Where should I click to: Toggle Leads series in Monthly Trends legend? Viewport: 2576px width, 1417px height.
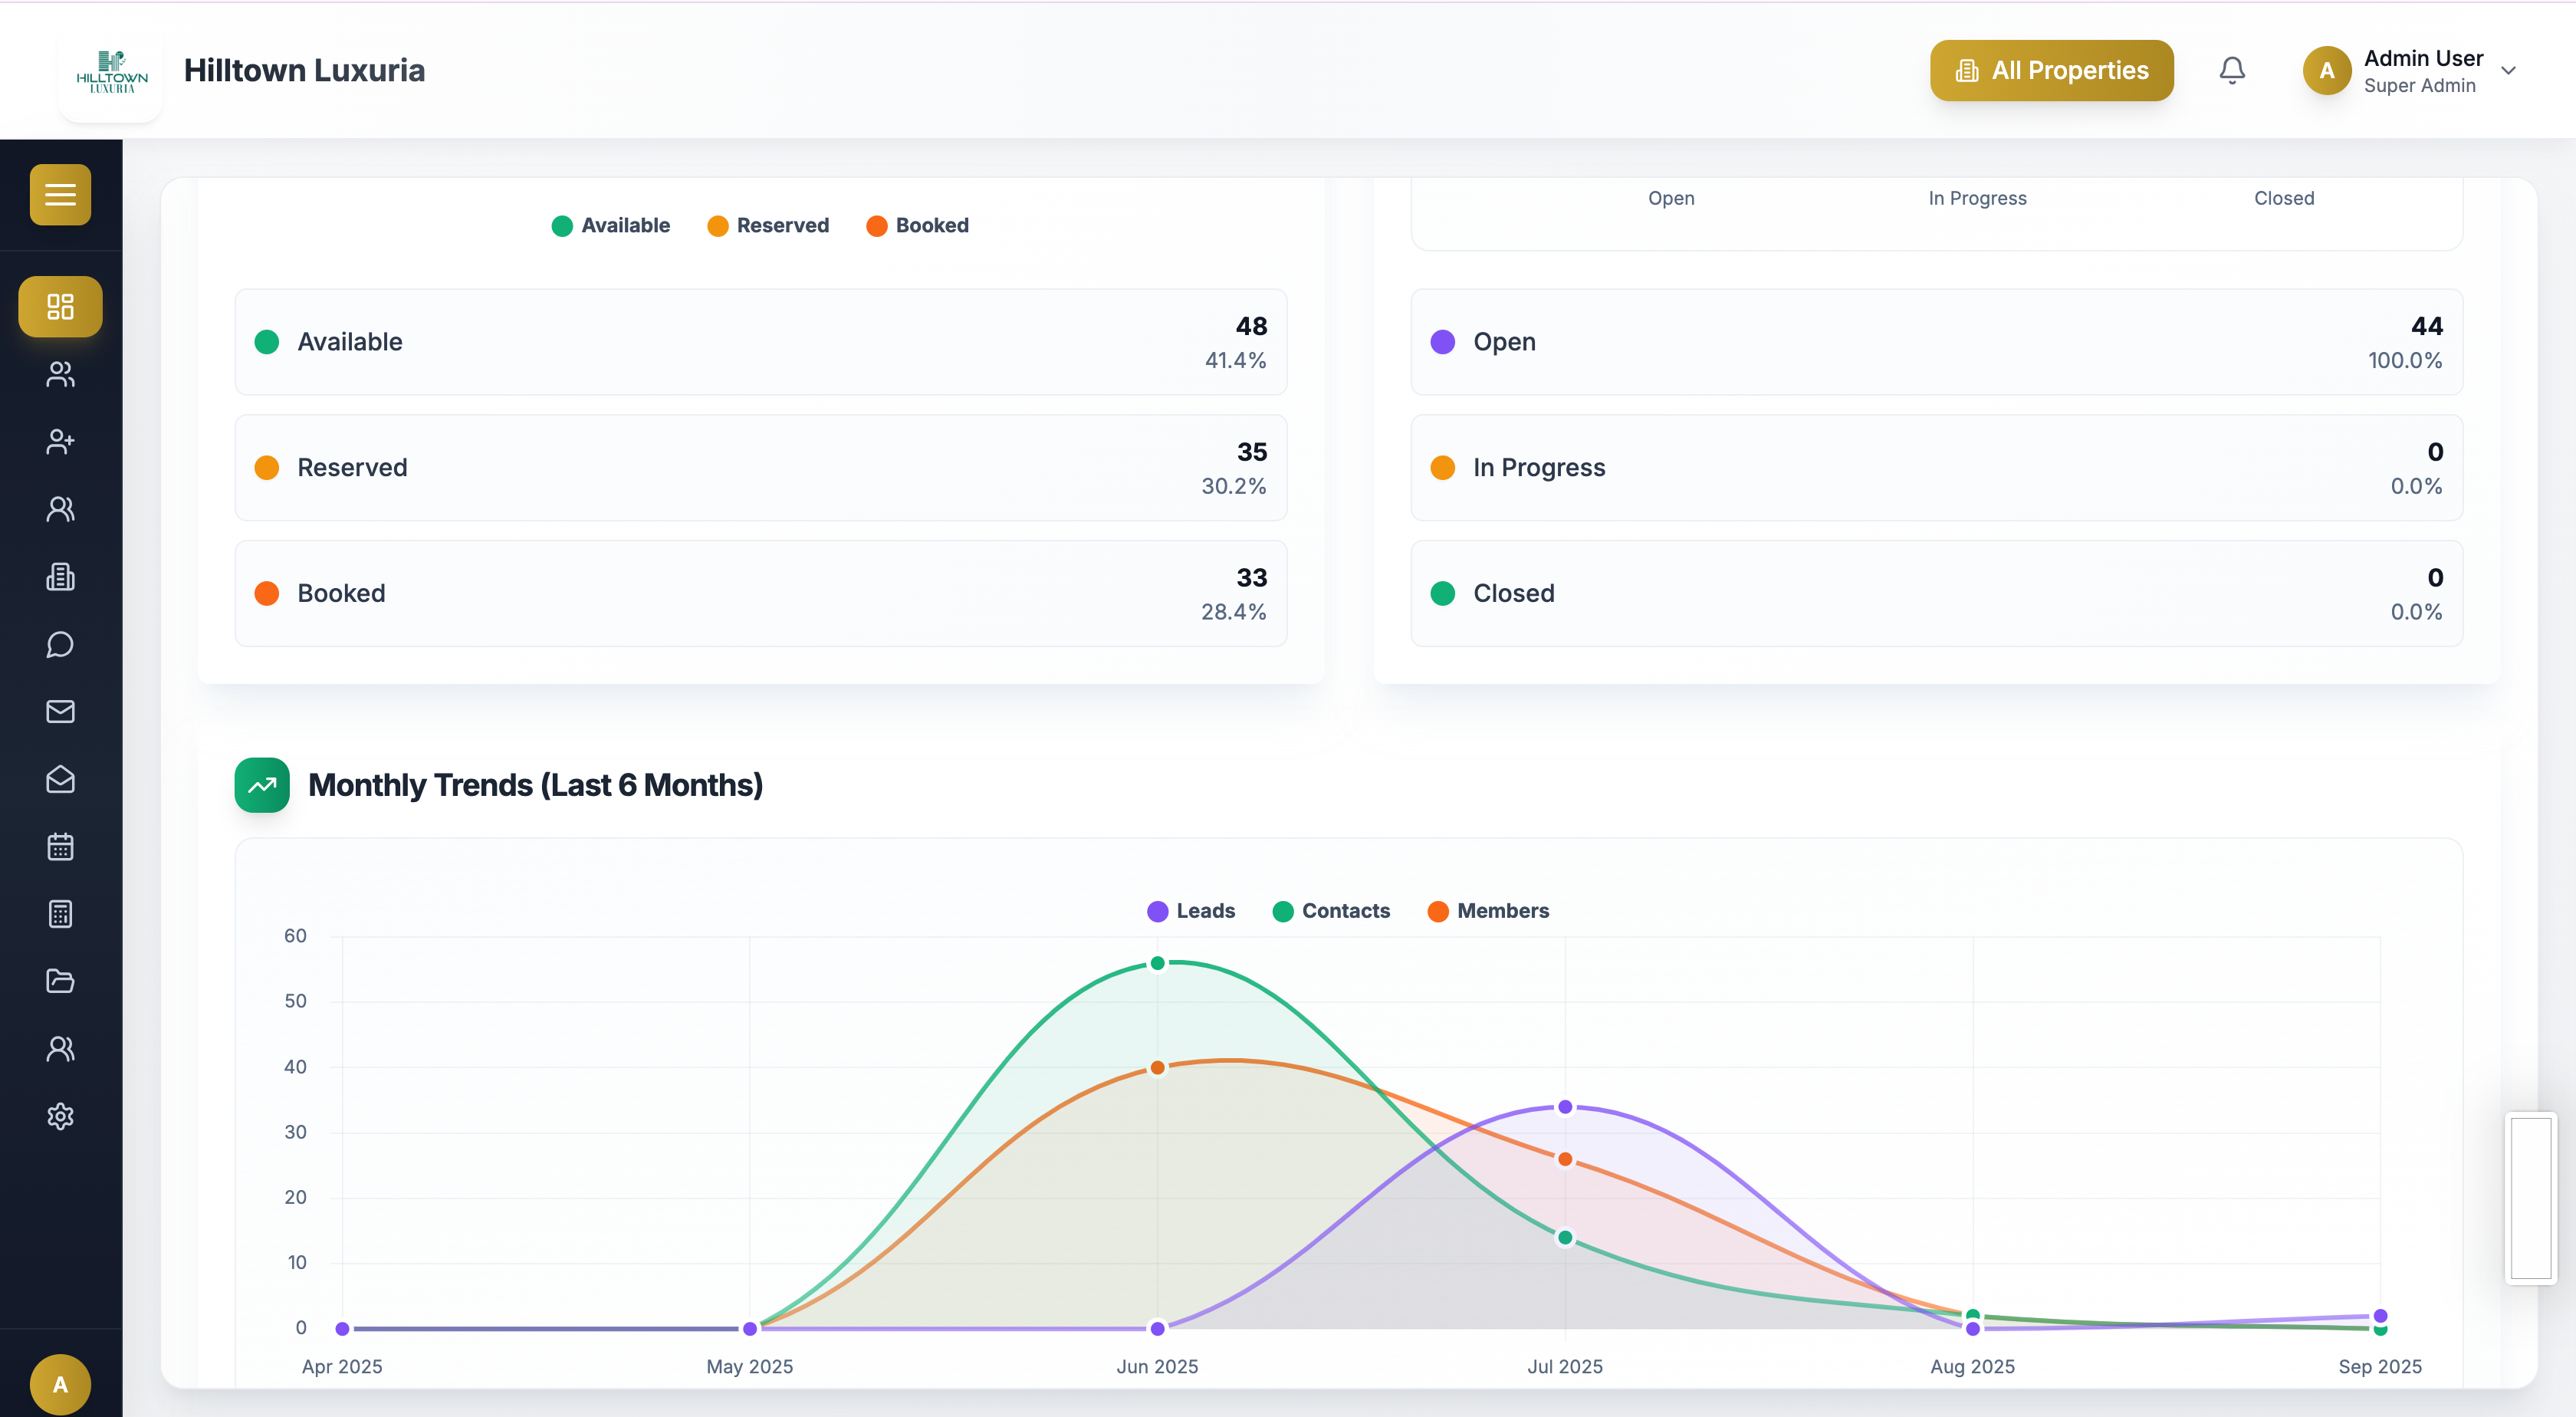[x=1191, y=911]
